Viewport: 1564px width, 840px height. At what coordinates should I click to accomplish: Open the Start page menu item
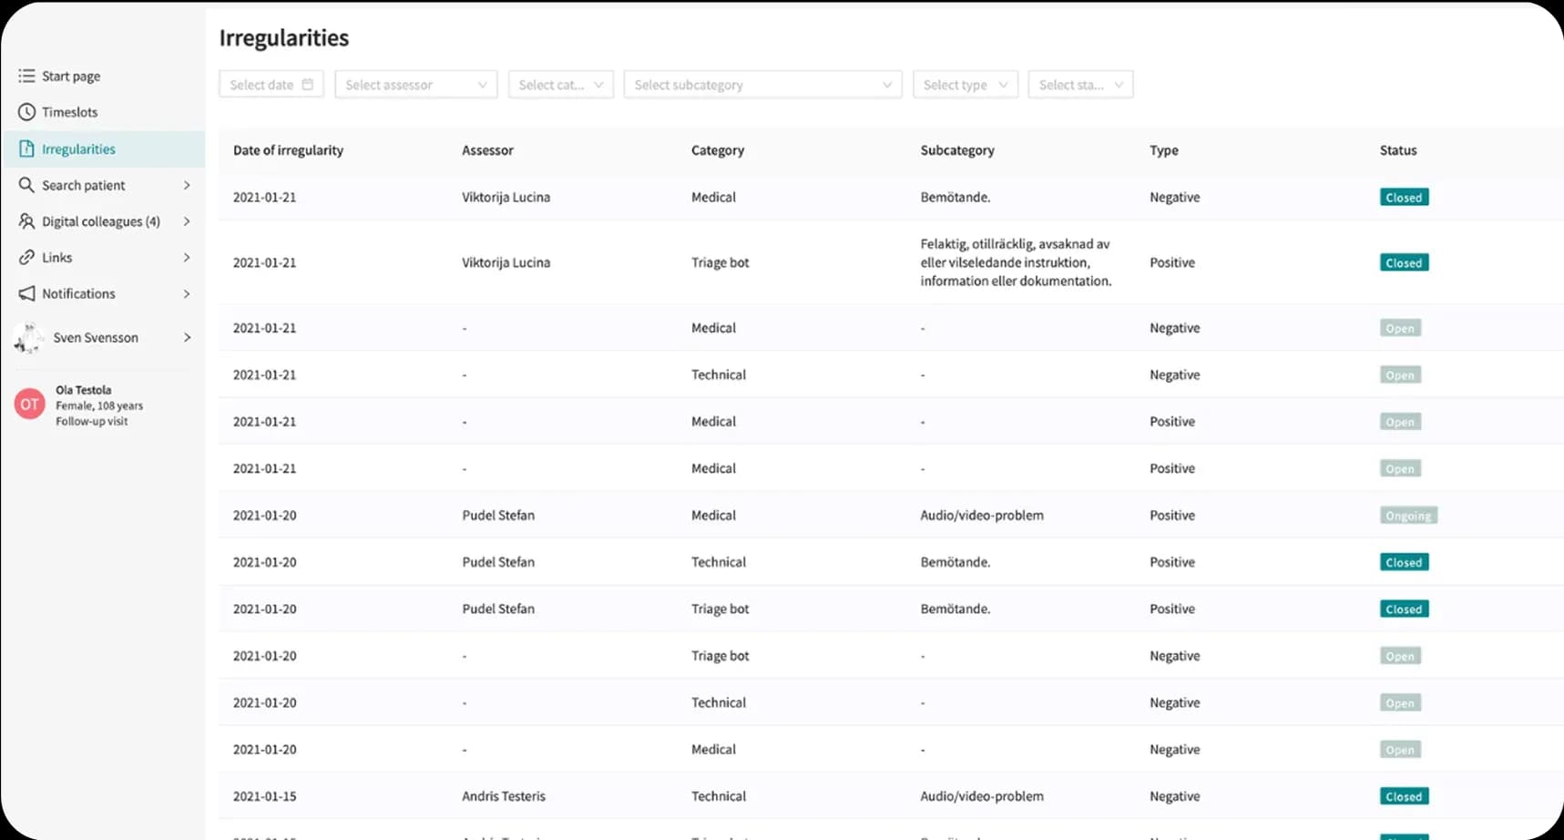[x=71, y=76]
